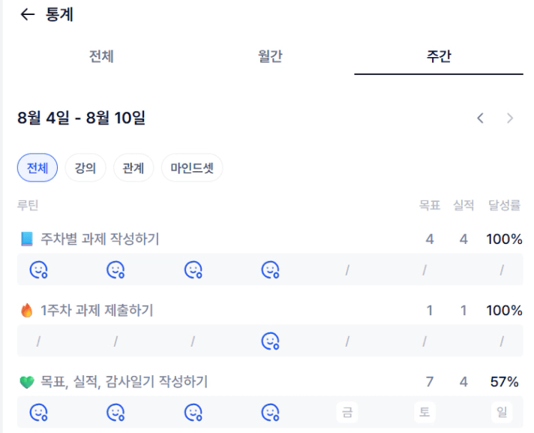
Task: Open the 1주차 과제 제출하기 routine
Action: coord(97,311)
